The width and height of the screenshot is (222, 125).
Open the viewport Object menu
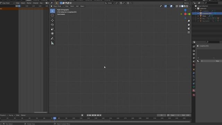coord(82,6)
